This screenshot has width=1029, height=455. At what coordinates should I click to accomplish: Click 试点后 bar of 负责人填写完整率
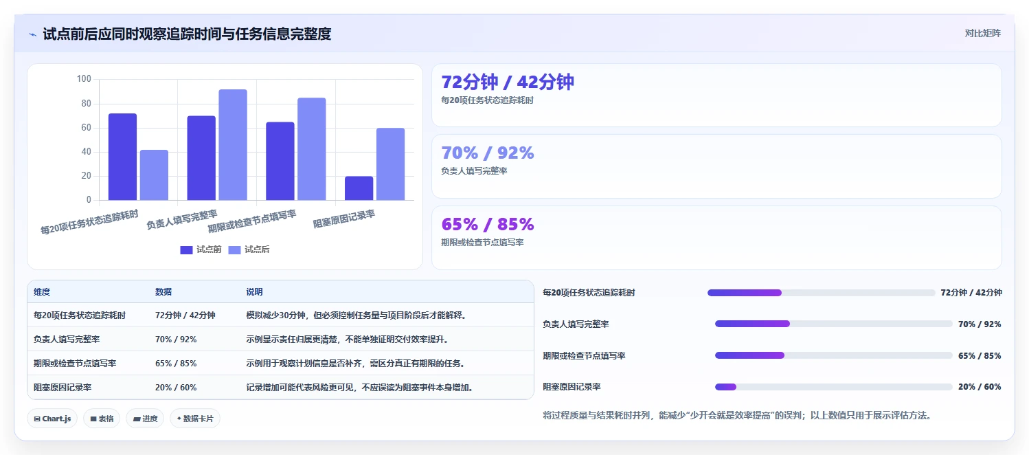(x=233, y=145)
